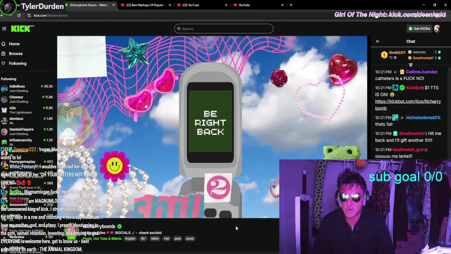Close the lilcherrybomb Stream tab
The image size is (451, 254).
pos(113,5)
